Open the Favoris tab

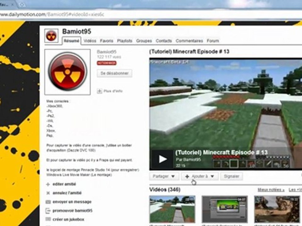coord(107,41)
